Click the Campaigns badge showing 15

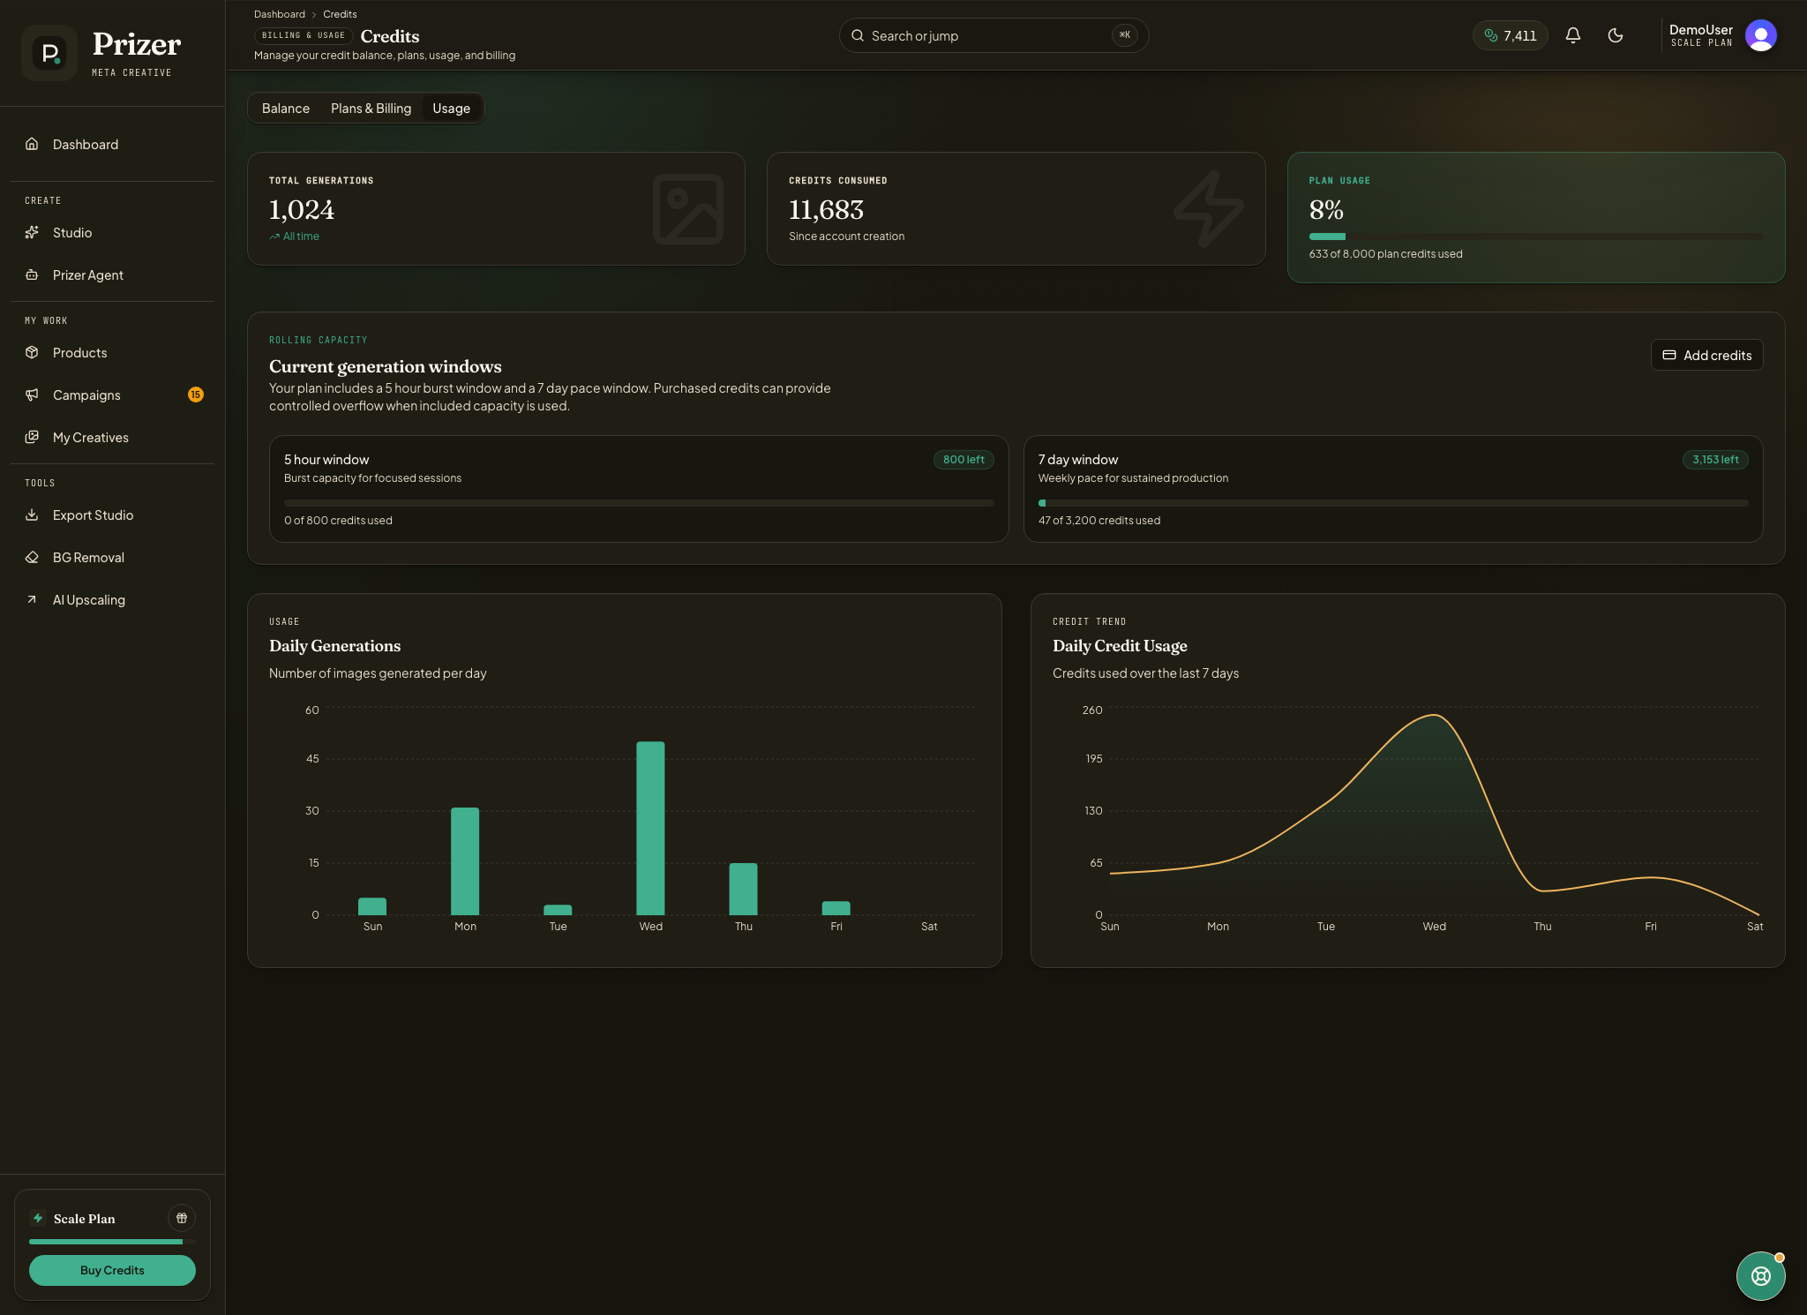pyautogui.click(x=196, y=394)
